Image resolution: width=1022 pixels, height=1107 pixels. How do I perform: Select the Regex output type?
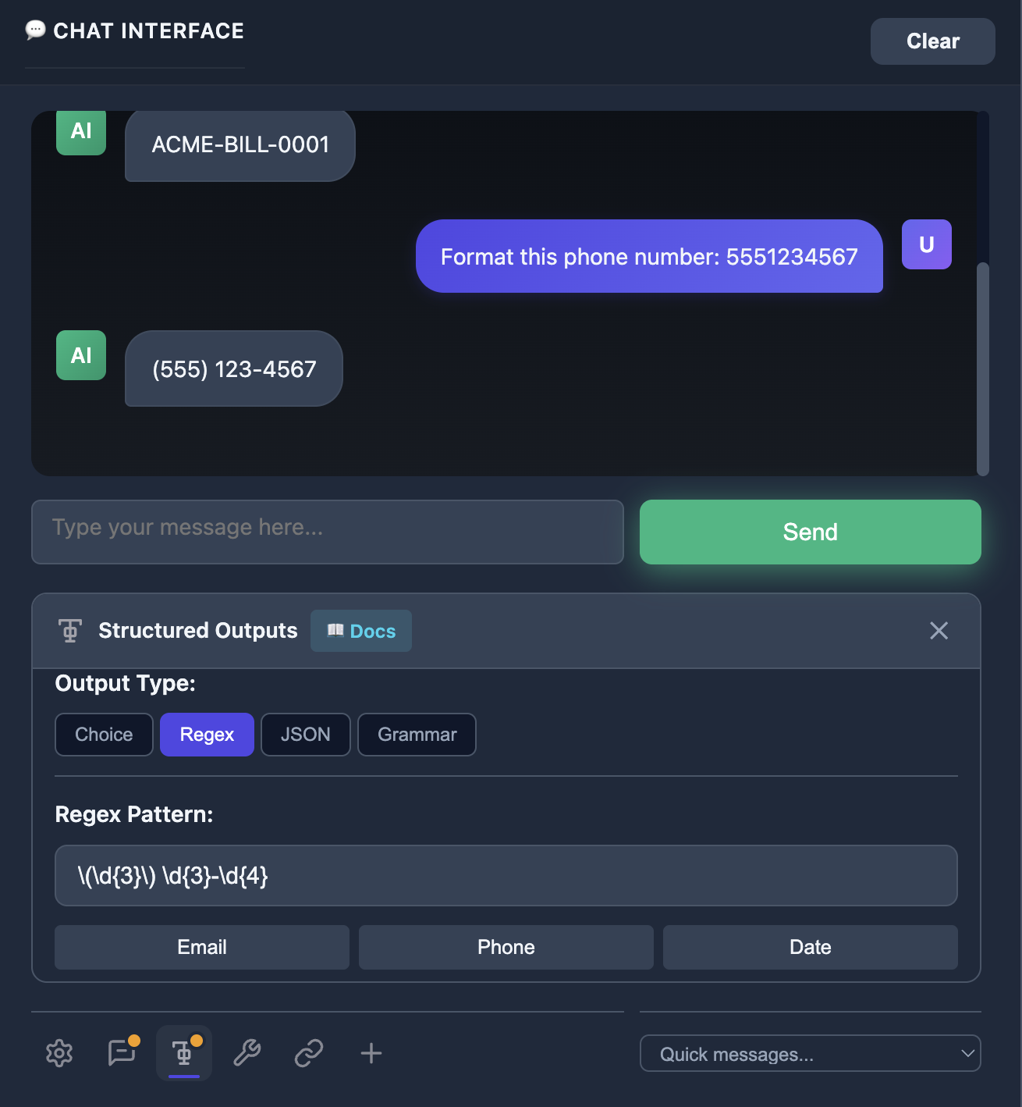click(x=207, y=735)
